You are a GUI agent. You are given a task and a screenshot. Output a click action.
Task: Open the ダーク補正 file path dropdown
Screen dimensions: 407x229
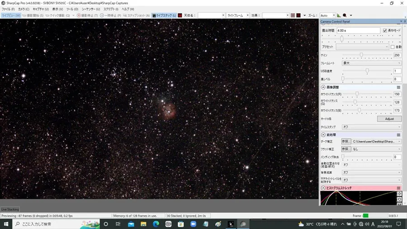click(x=376, y=142)
